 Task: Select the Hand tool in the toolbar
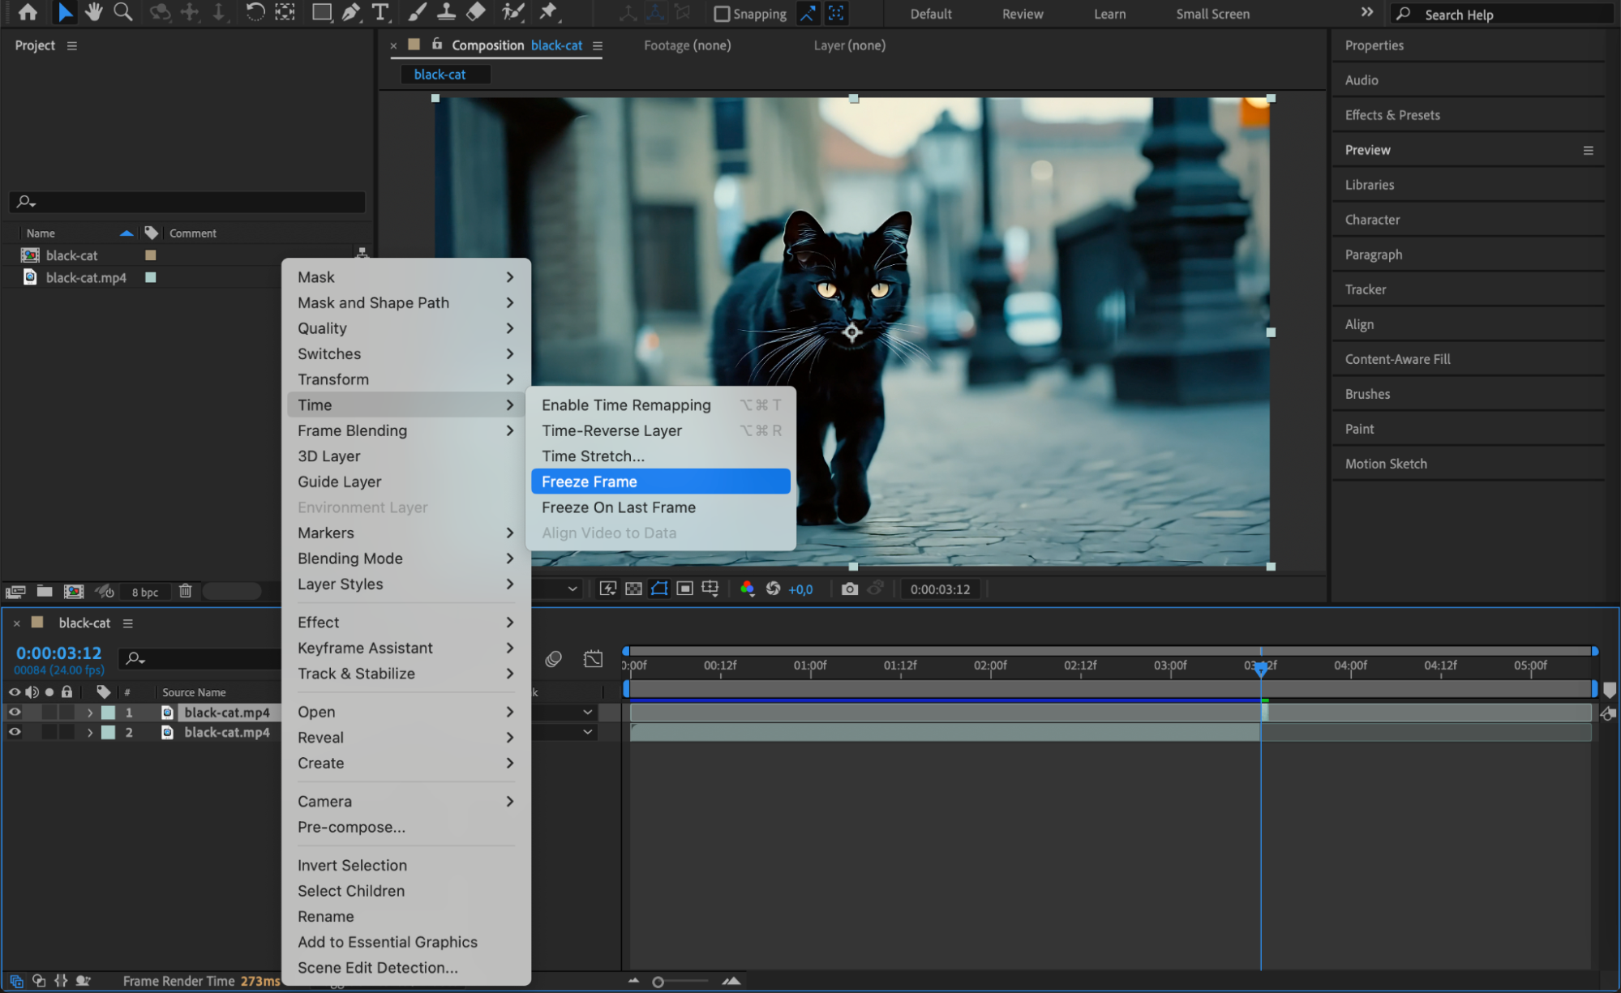tap(94, 12)
